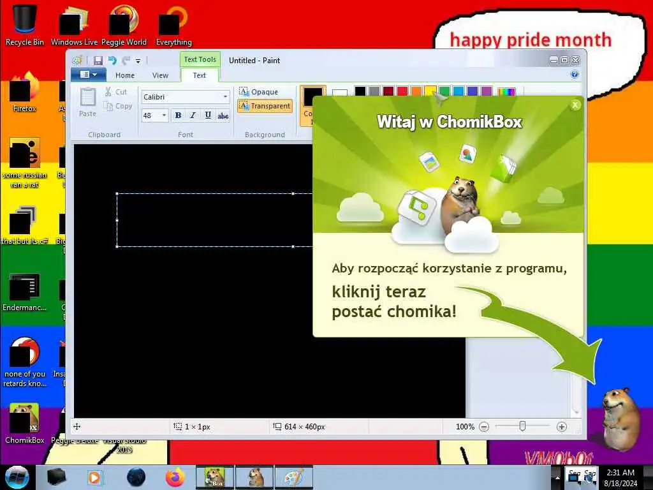The width and height of the screenshot is (653, 490).
Task: Click the zoom in plus button
Action: [x=561, y=427]
